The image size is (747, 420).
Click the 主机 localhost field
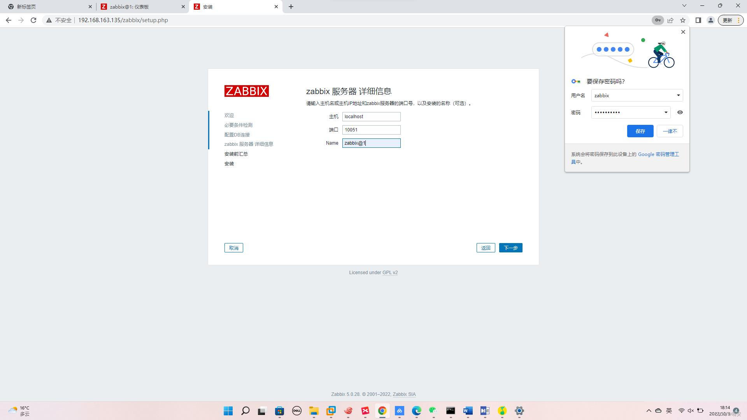pos(372,117)
